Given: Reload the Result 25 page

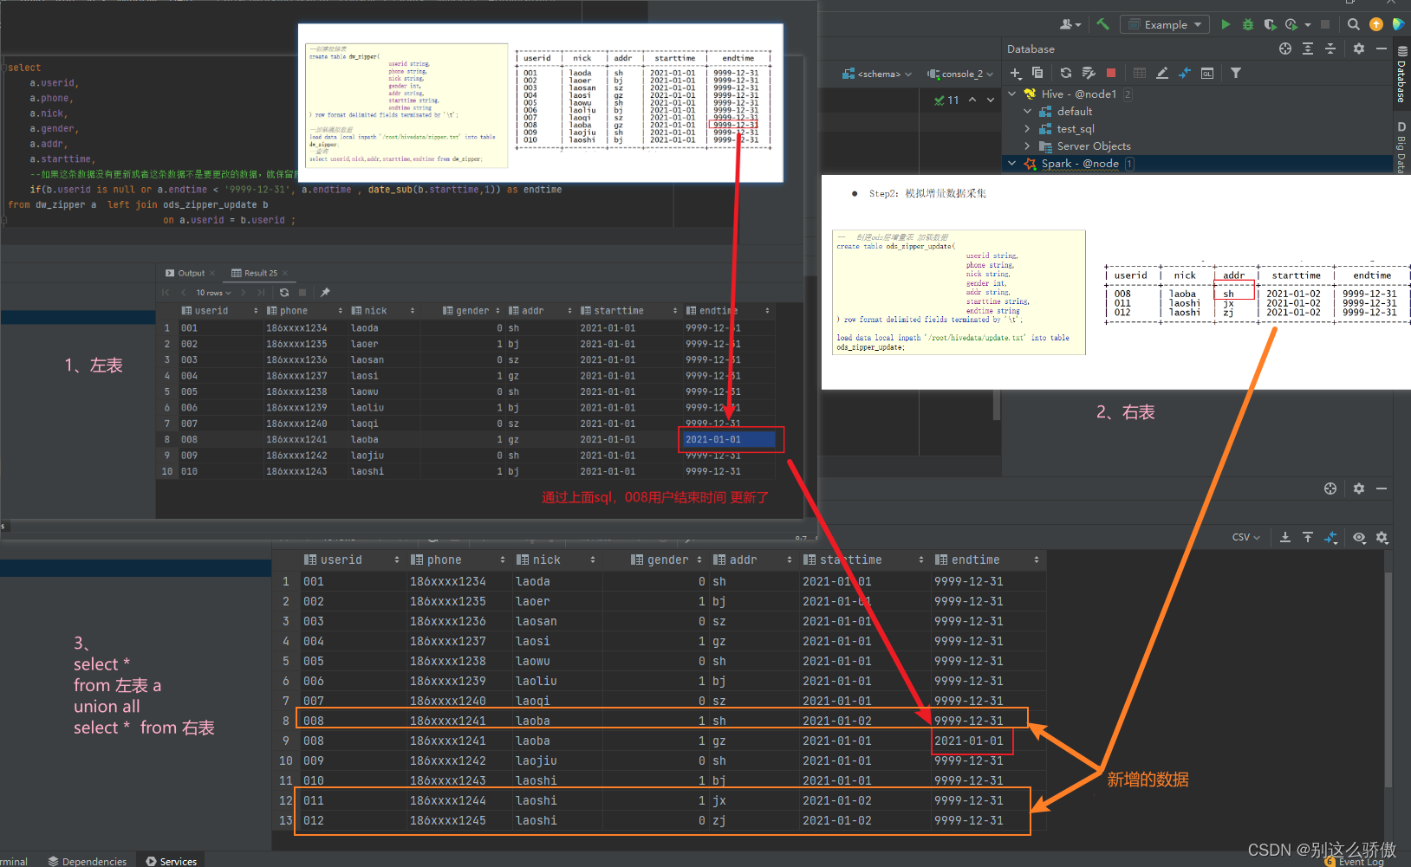Looking at the screenshot, I should tap(284, 293).
